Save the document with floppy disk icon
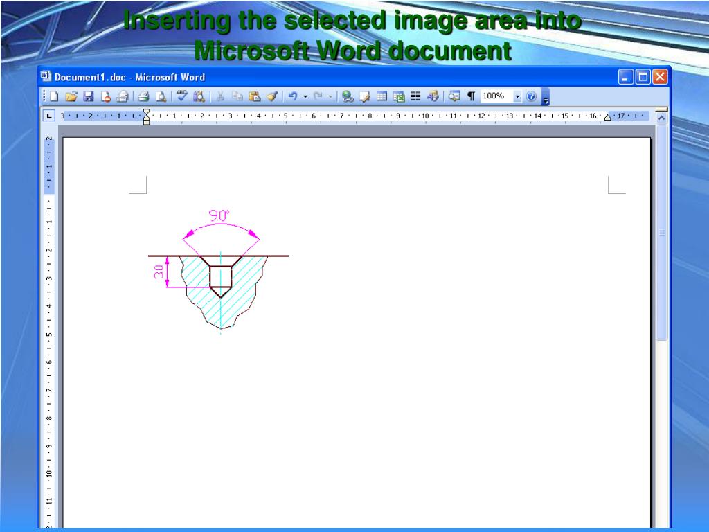 point(89,96)
